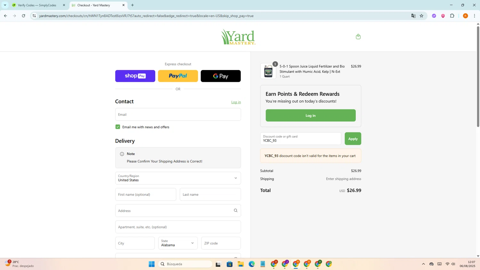480x270 pixels.
Task: Open a new browser tab
Action: [132, 5]
